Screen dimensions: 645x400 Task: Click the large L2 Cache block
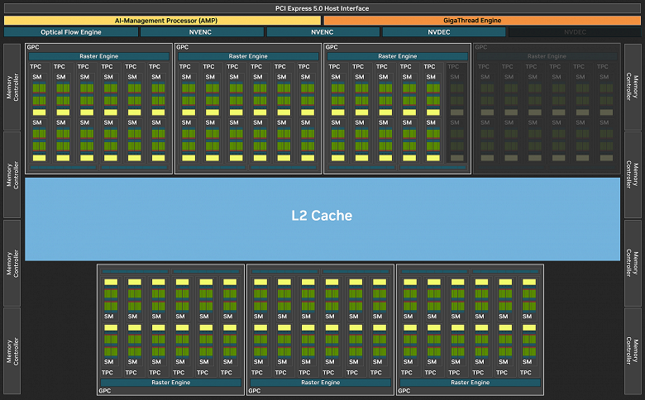pos(322,219)
